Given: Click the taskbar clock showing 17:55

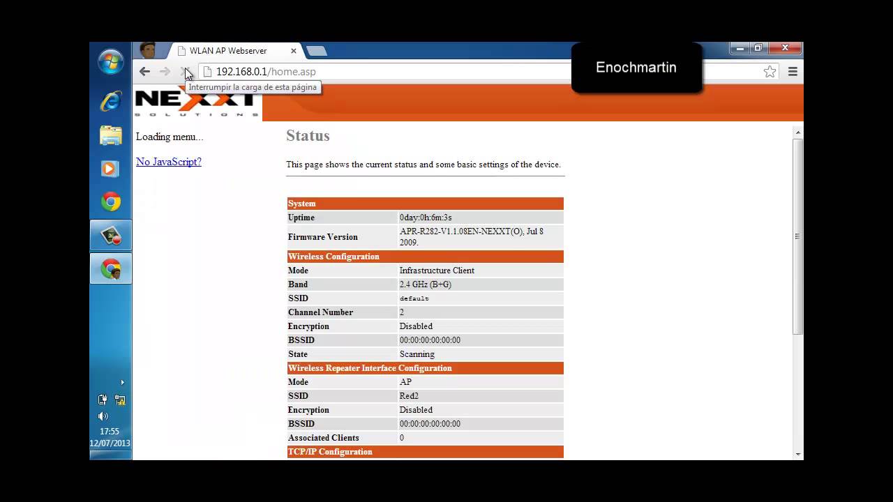Looking at the screenshot, I should [x=110, y=432].
